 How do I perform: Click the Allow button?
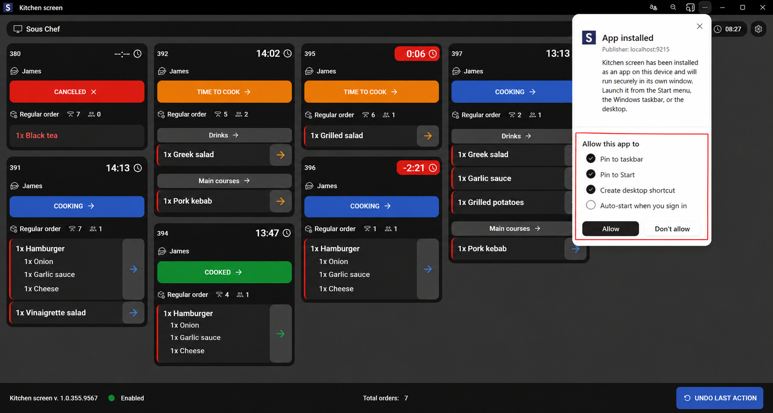610,229
